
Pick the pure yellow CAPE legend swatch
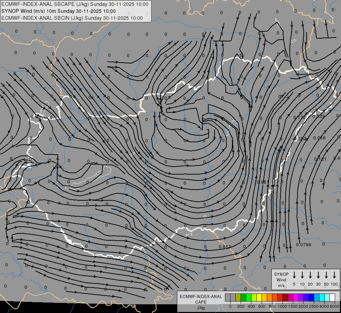click(259, 297)
